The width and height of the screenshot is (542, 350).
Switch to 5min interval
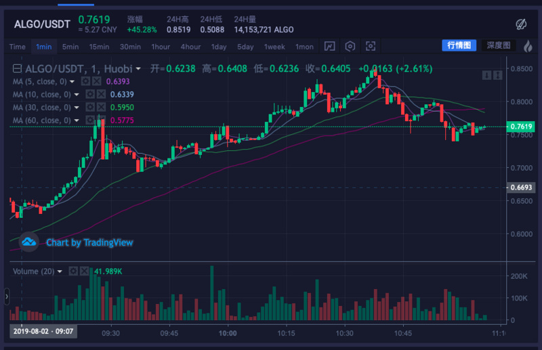pyautogui.click(x=70, y=47)
